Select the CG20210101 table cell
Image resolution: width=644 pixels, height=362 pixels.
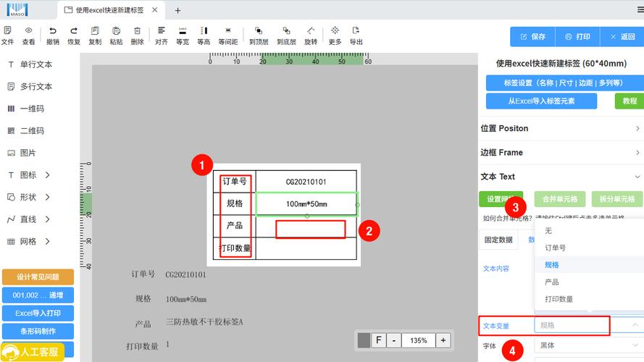[306, 182]
